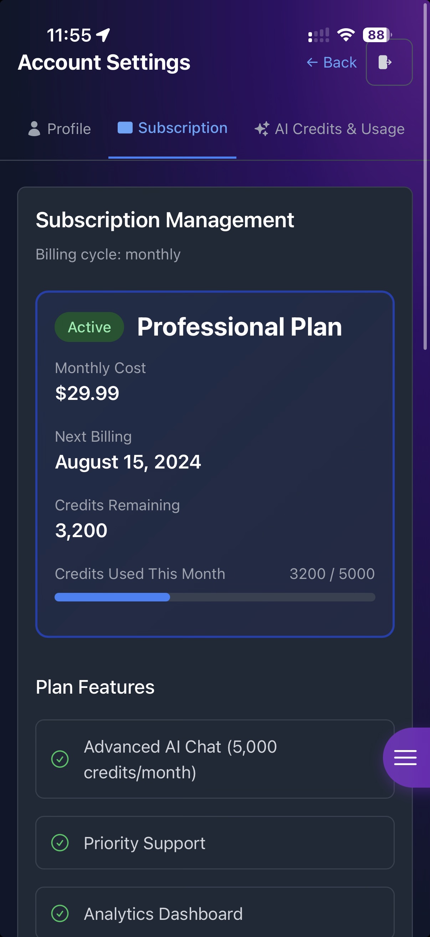This screenshot has width=430, height=937.
Task: Tap the Wi-Fi status icon
Action: tap(346, 35)
